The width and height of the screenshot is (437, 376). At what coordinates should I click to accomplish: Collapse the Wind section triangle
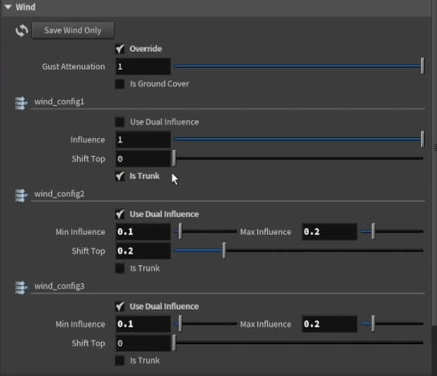click(x=8, y=7)
